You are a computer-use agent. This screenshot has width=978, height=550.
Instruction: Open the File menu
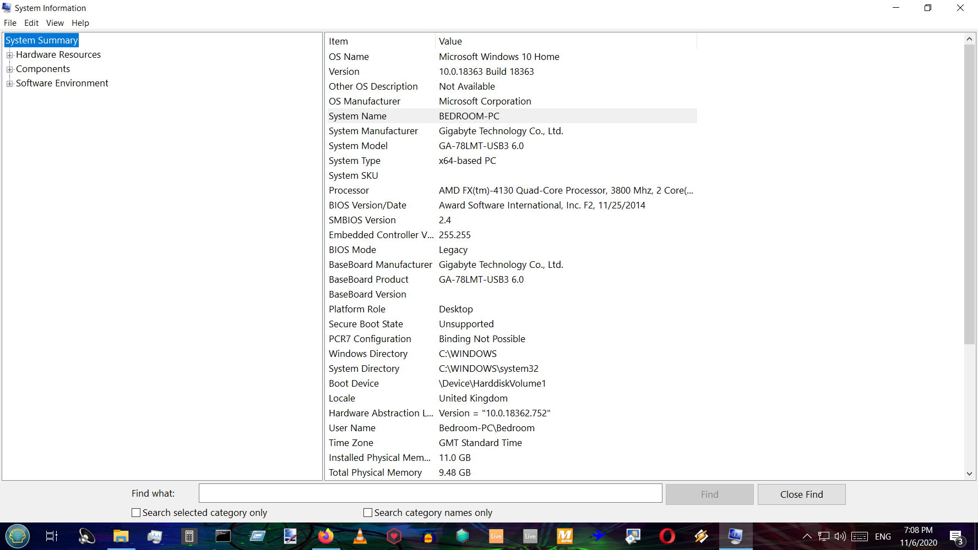(10, 23)
